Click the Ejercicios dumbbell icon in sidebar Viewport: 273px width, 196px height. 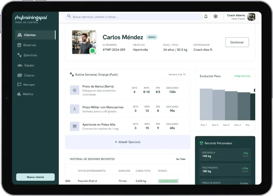19,55
